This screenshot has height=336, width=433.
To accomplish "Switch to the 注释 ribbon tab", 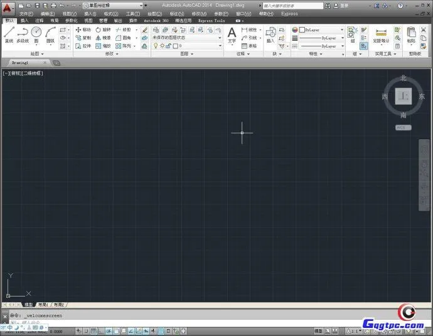I will (40, 21).
